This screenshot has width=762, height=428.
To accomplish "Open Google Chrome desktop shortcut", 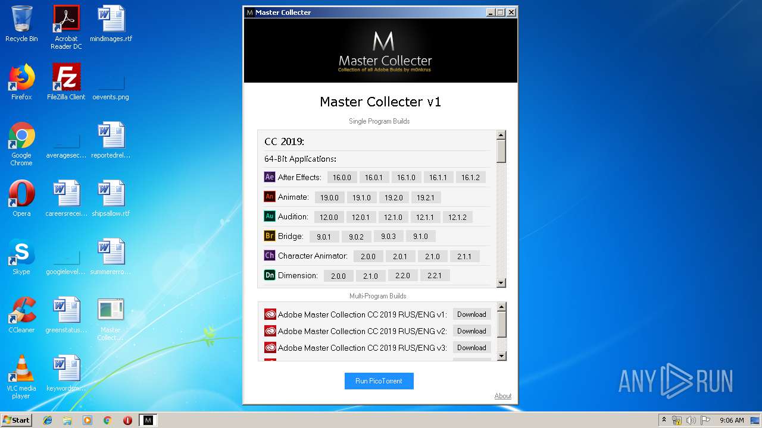I will pyautogui.click(x=21, y=144).
